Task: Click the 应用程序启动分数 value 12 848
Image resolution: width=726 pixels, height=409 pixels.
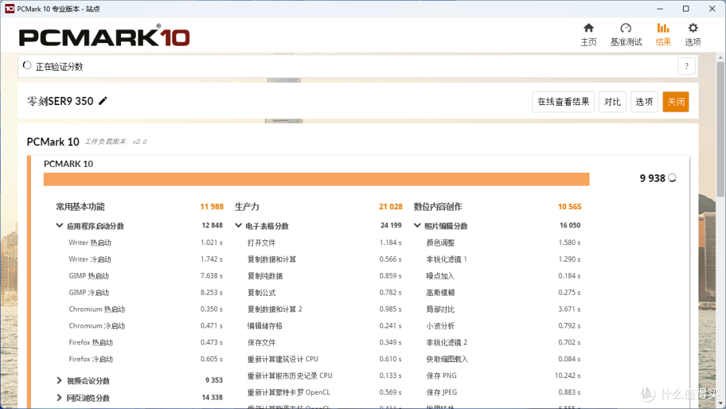Action: [x=212, y=225]
